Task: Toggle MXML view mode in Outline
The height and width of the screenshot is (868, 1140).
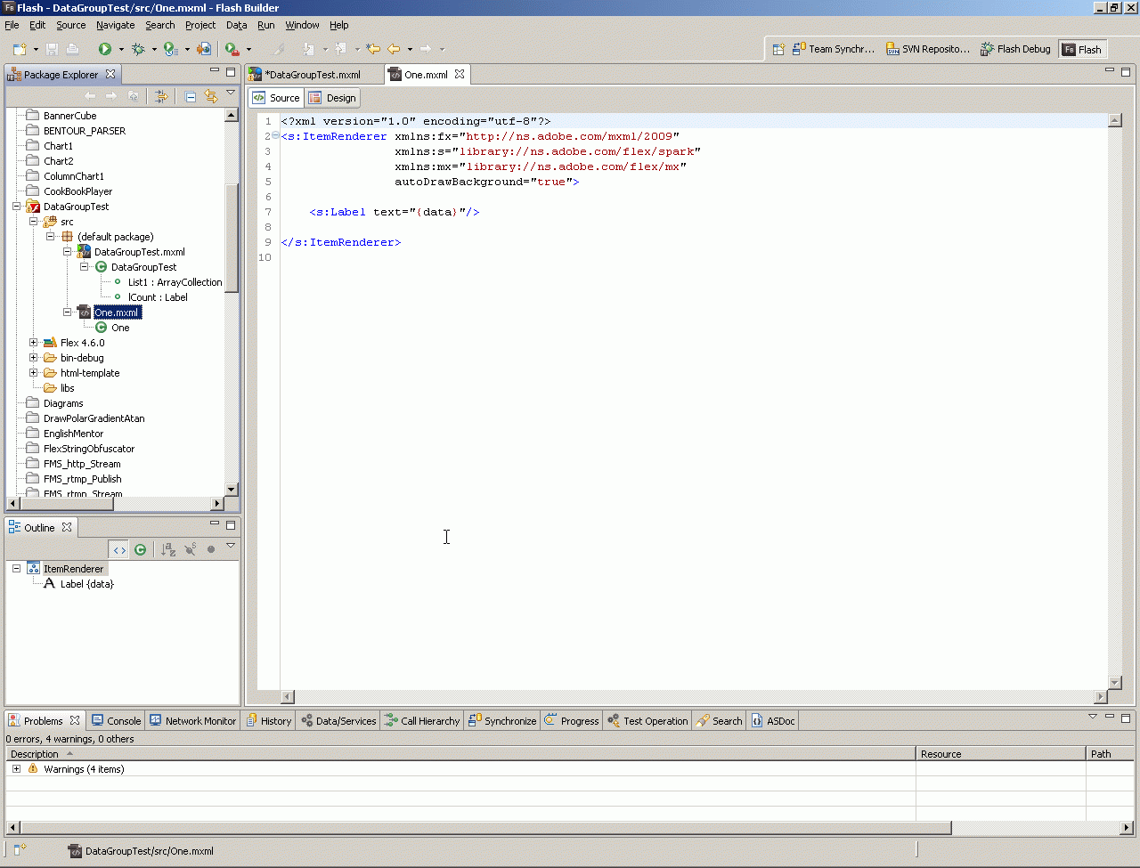Action: click(119, 550)
